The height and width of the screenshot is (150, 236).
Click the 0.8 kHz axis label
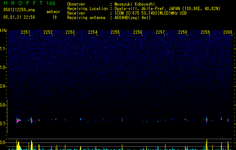click(3, 105)
